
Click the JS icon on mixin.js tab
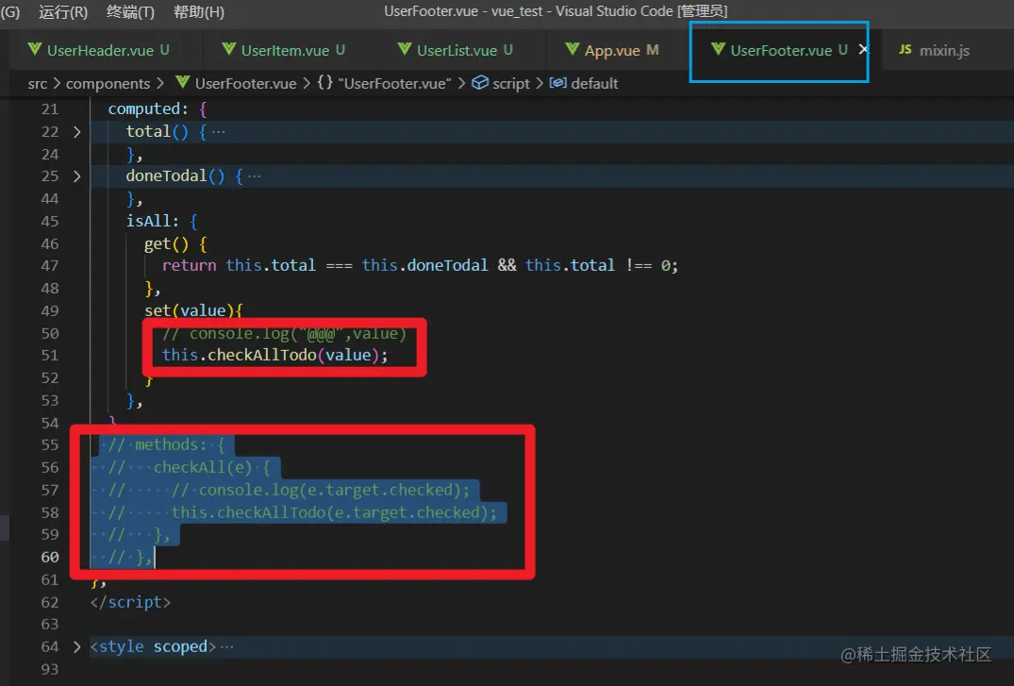(x=906, y=49)
